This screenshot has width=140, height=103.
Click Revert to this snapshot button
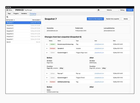tap(95, 19)
